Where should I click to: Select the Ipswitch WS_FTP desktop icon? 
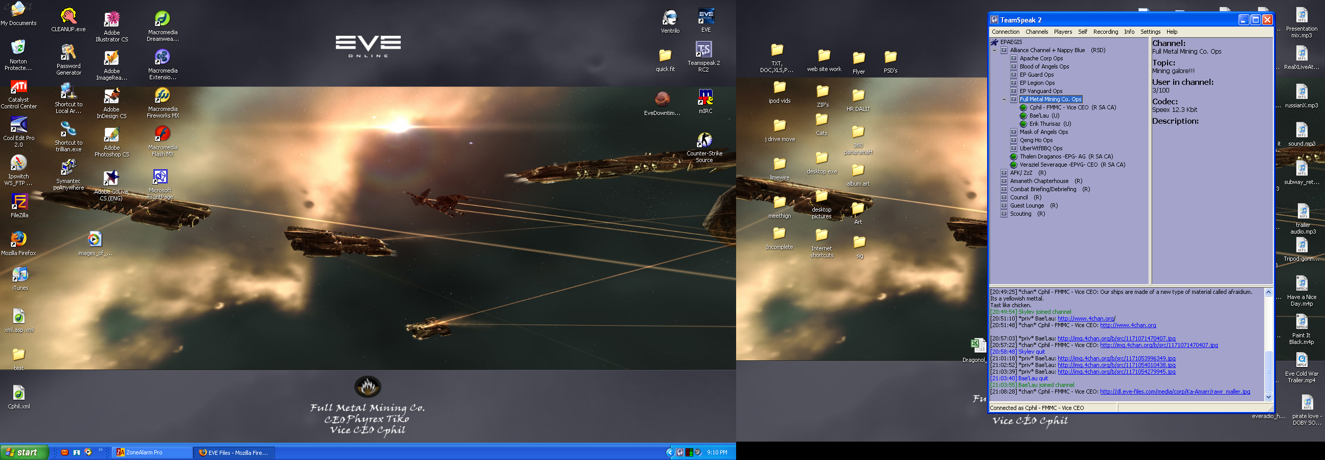click(18, 170)
